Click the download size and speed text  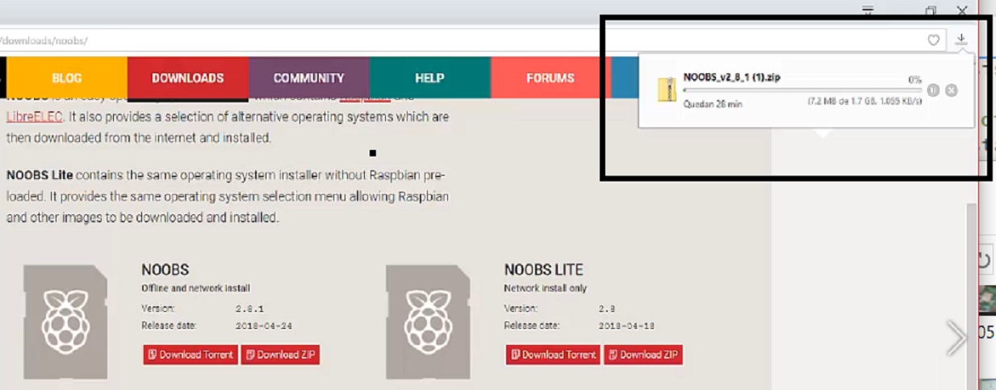[865, 102]
